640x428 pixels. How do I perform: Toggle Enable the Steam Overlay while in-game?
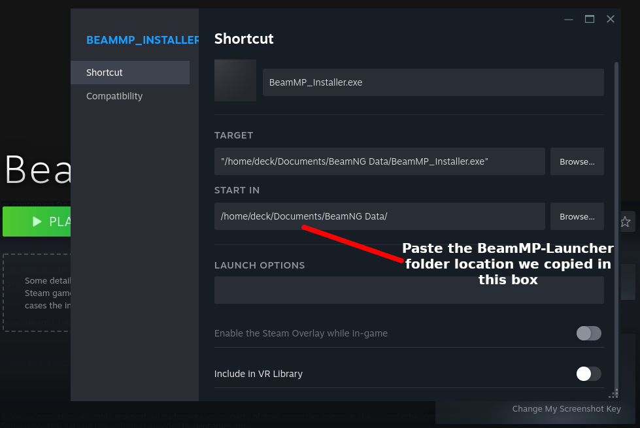pyautogui.click(x=588, y=333)
